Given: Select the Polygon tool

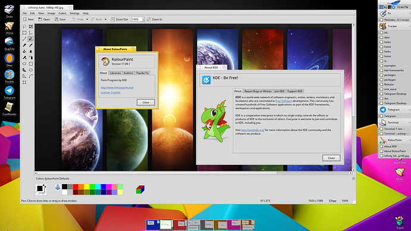Looking at the screenshot, I should pyautogui.click(x=24, y=70).
